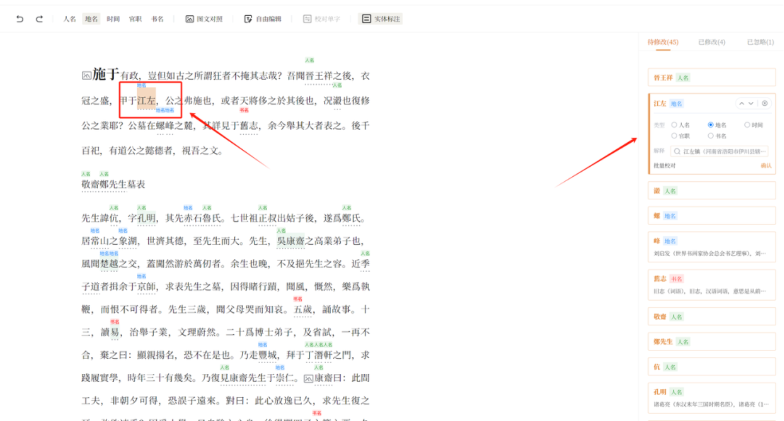Click the 解释 search input field
This screenshot has width=784, height=421.
719,151
